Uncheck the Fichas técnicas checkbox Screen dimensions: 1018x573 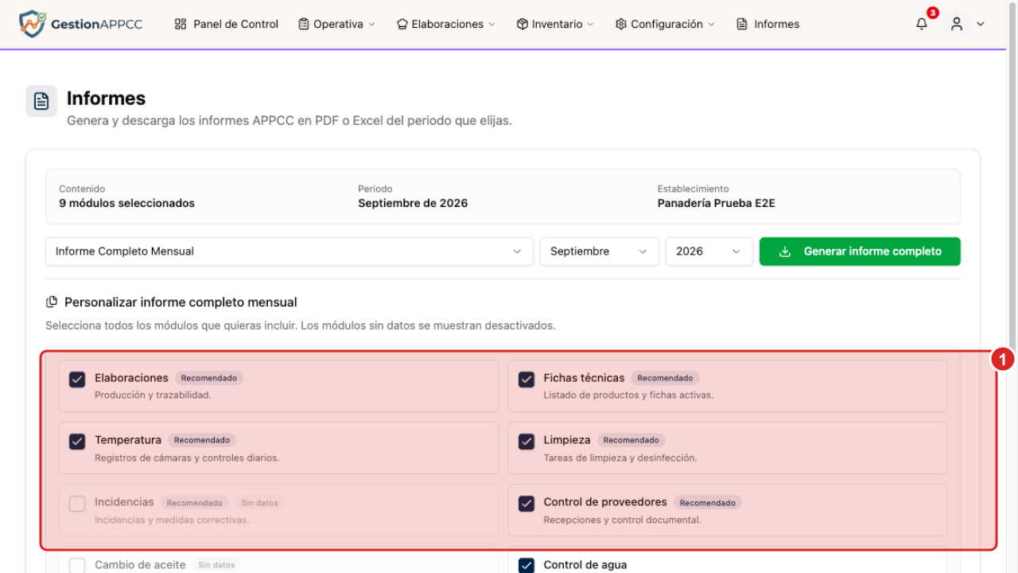pos(526,379)
